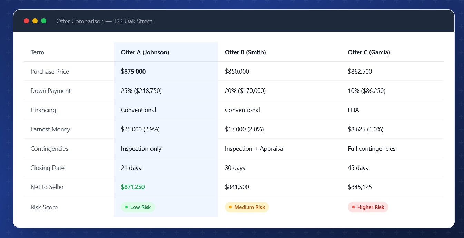Select the Higher Risk badge for Offer C
The height and width of the screenshot is (238, 464).
tap(368, 207)
